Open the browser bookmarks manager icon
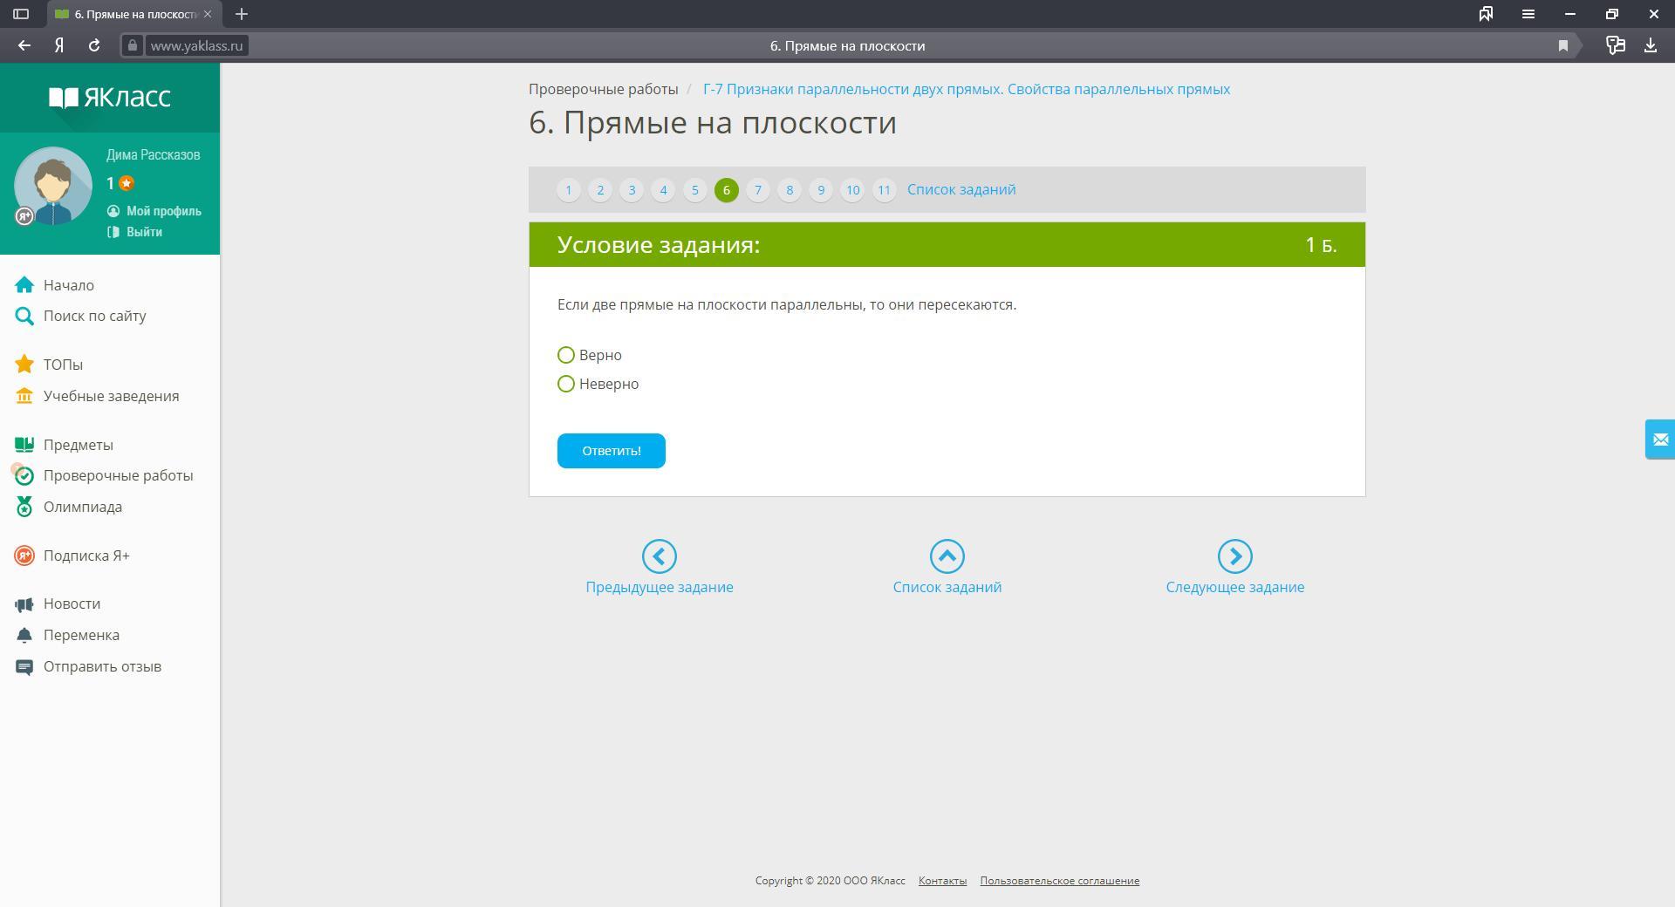1675x907 pixels. pos(1486,14)
